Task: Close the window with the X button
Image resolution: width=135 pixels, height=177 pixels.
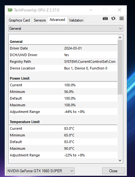Action: (120, 10)
